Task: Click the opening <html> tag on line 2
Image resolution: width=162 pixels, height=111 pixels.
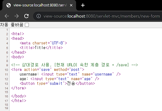Action: [18, 34]
